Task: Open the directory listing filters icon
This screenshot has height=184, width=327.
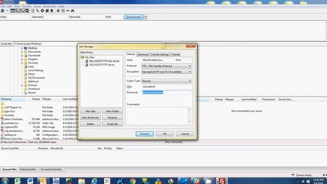Action: (58, 11)
